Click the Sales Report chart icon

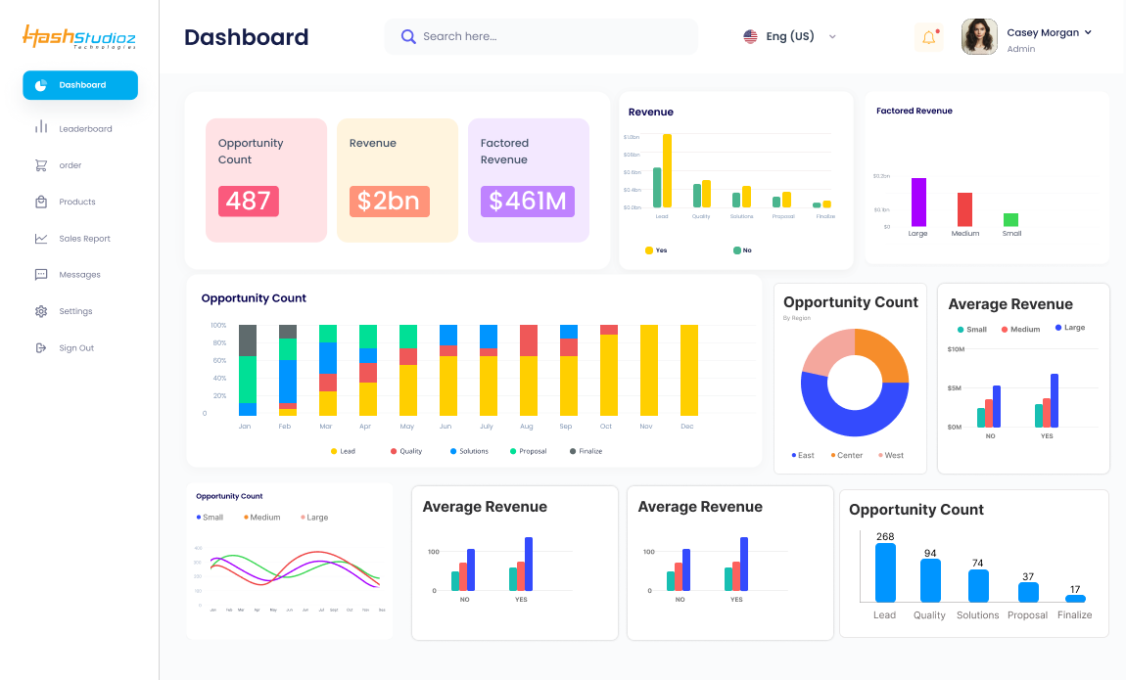tap(43, 238)
